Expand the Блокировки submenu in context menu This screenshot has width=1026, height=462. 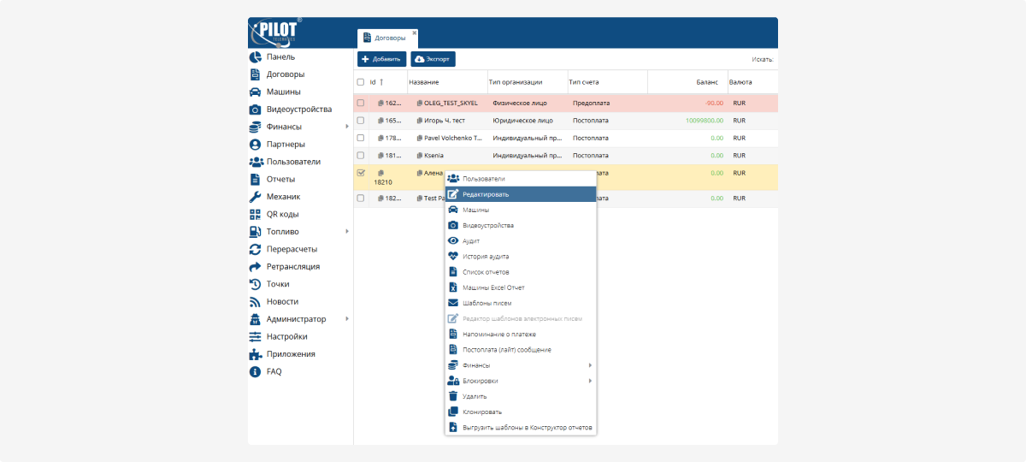[520, 381]
